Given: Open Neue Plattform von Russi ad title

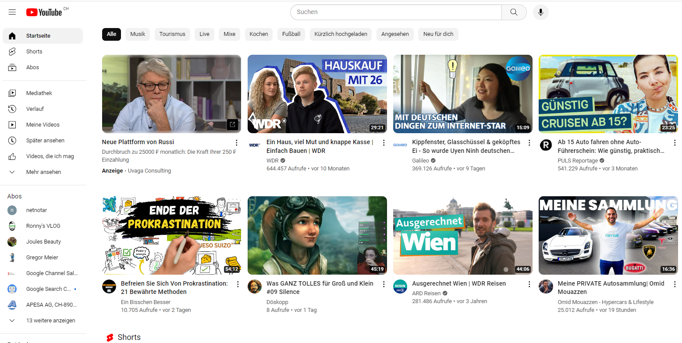Looking at the screenshot, I should 138,142.
